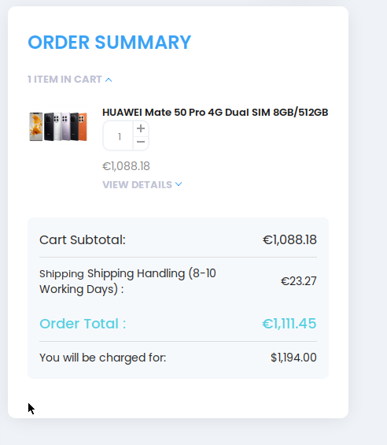Click the charged amount $1,194.00
387x445 pixels.
coord(293,358)
